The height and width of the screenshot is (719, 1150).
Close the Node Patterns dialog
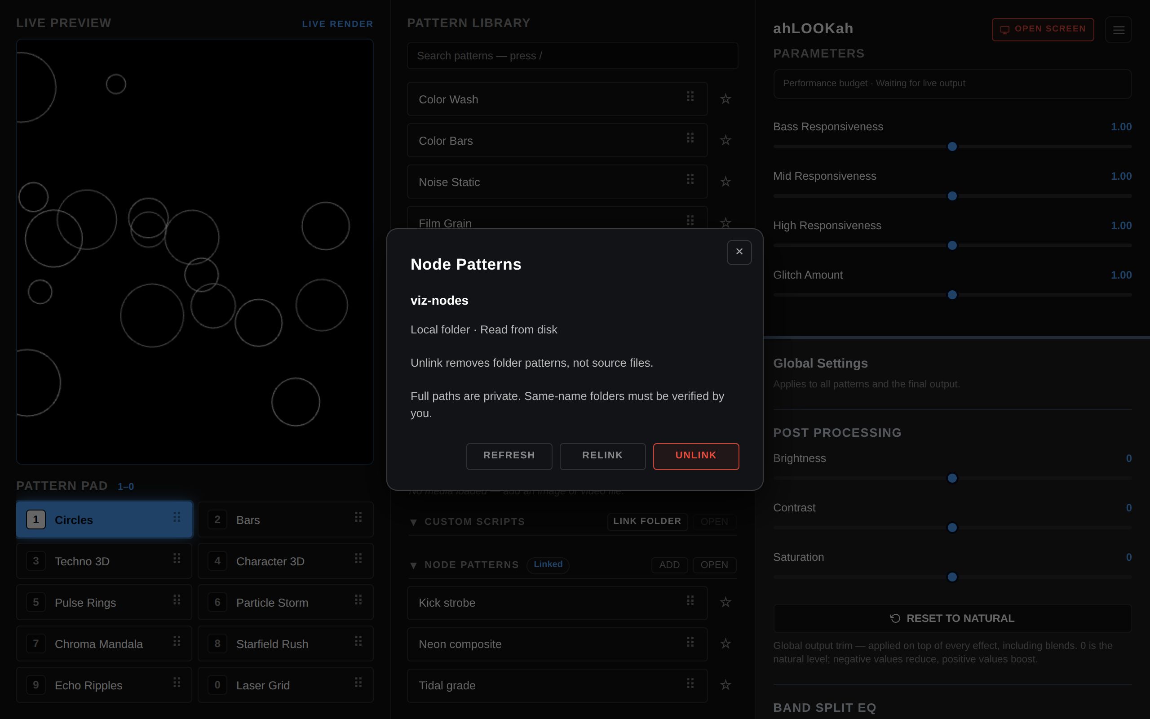tap(739, 252)
